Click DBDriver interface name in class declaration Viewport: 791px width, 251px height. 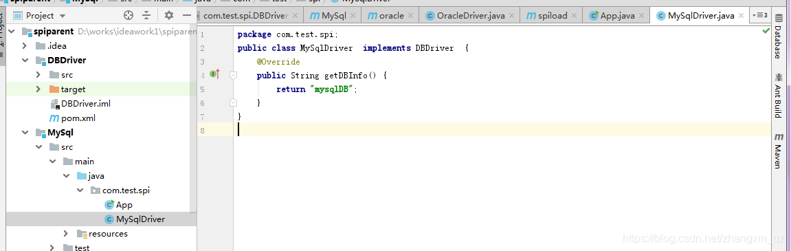point(434,48)
